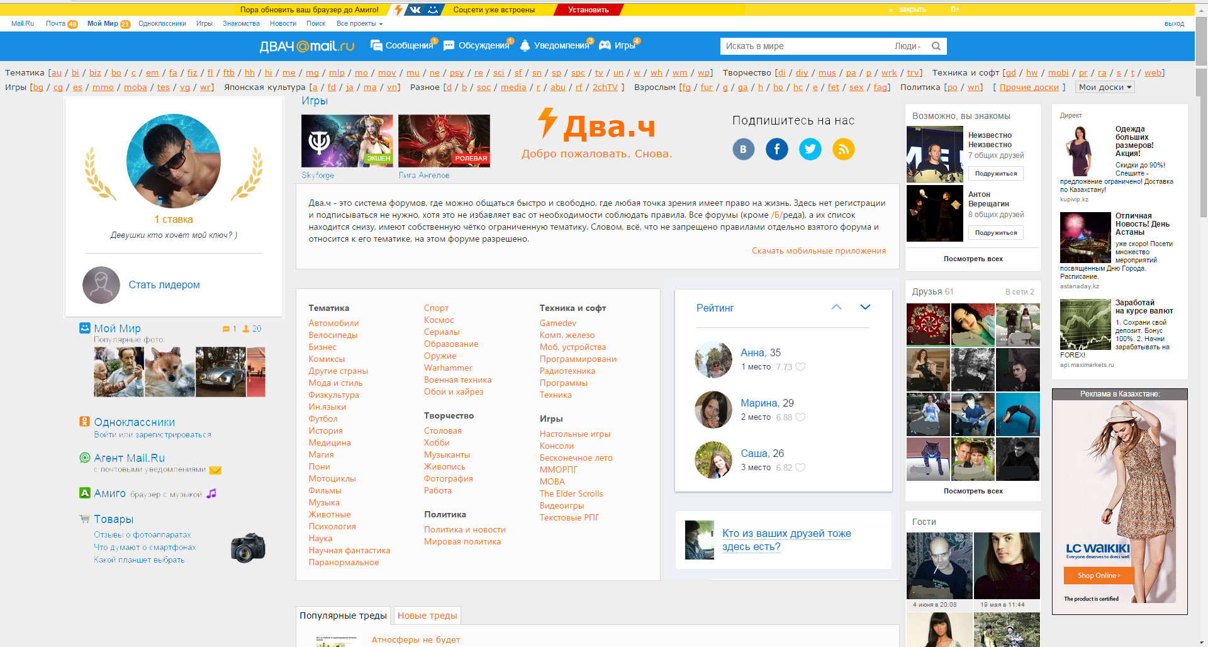Switch to Популярные треды tab
The image size is (1208, 647).
click(343, 616)
